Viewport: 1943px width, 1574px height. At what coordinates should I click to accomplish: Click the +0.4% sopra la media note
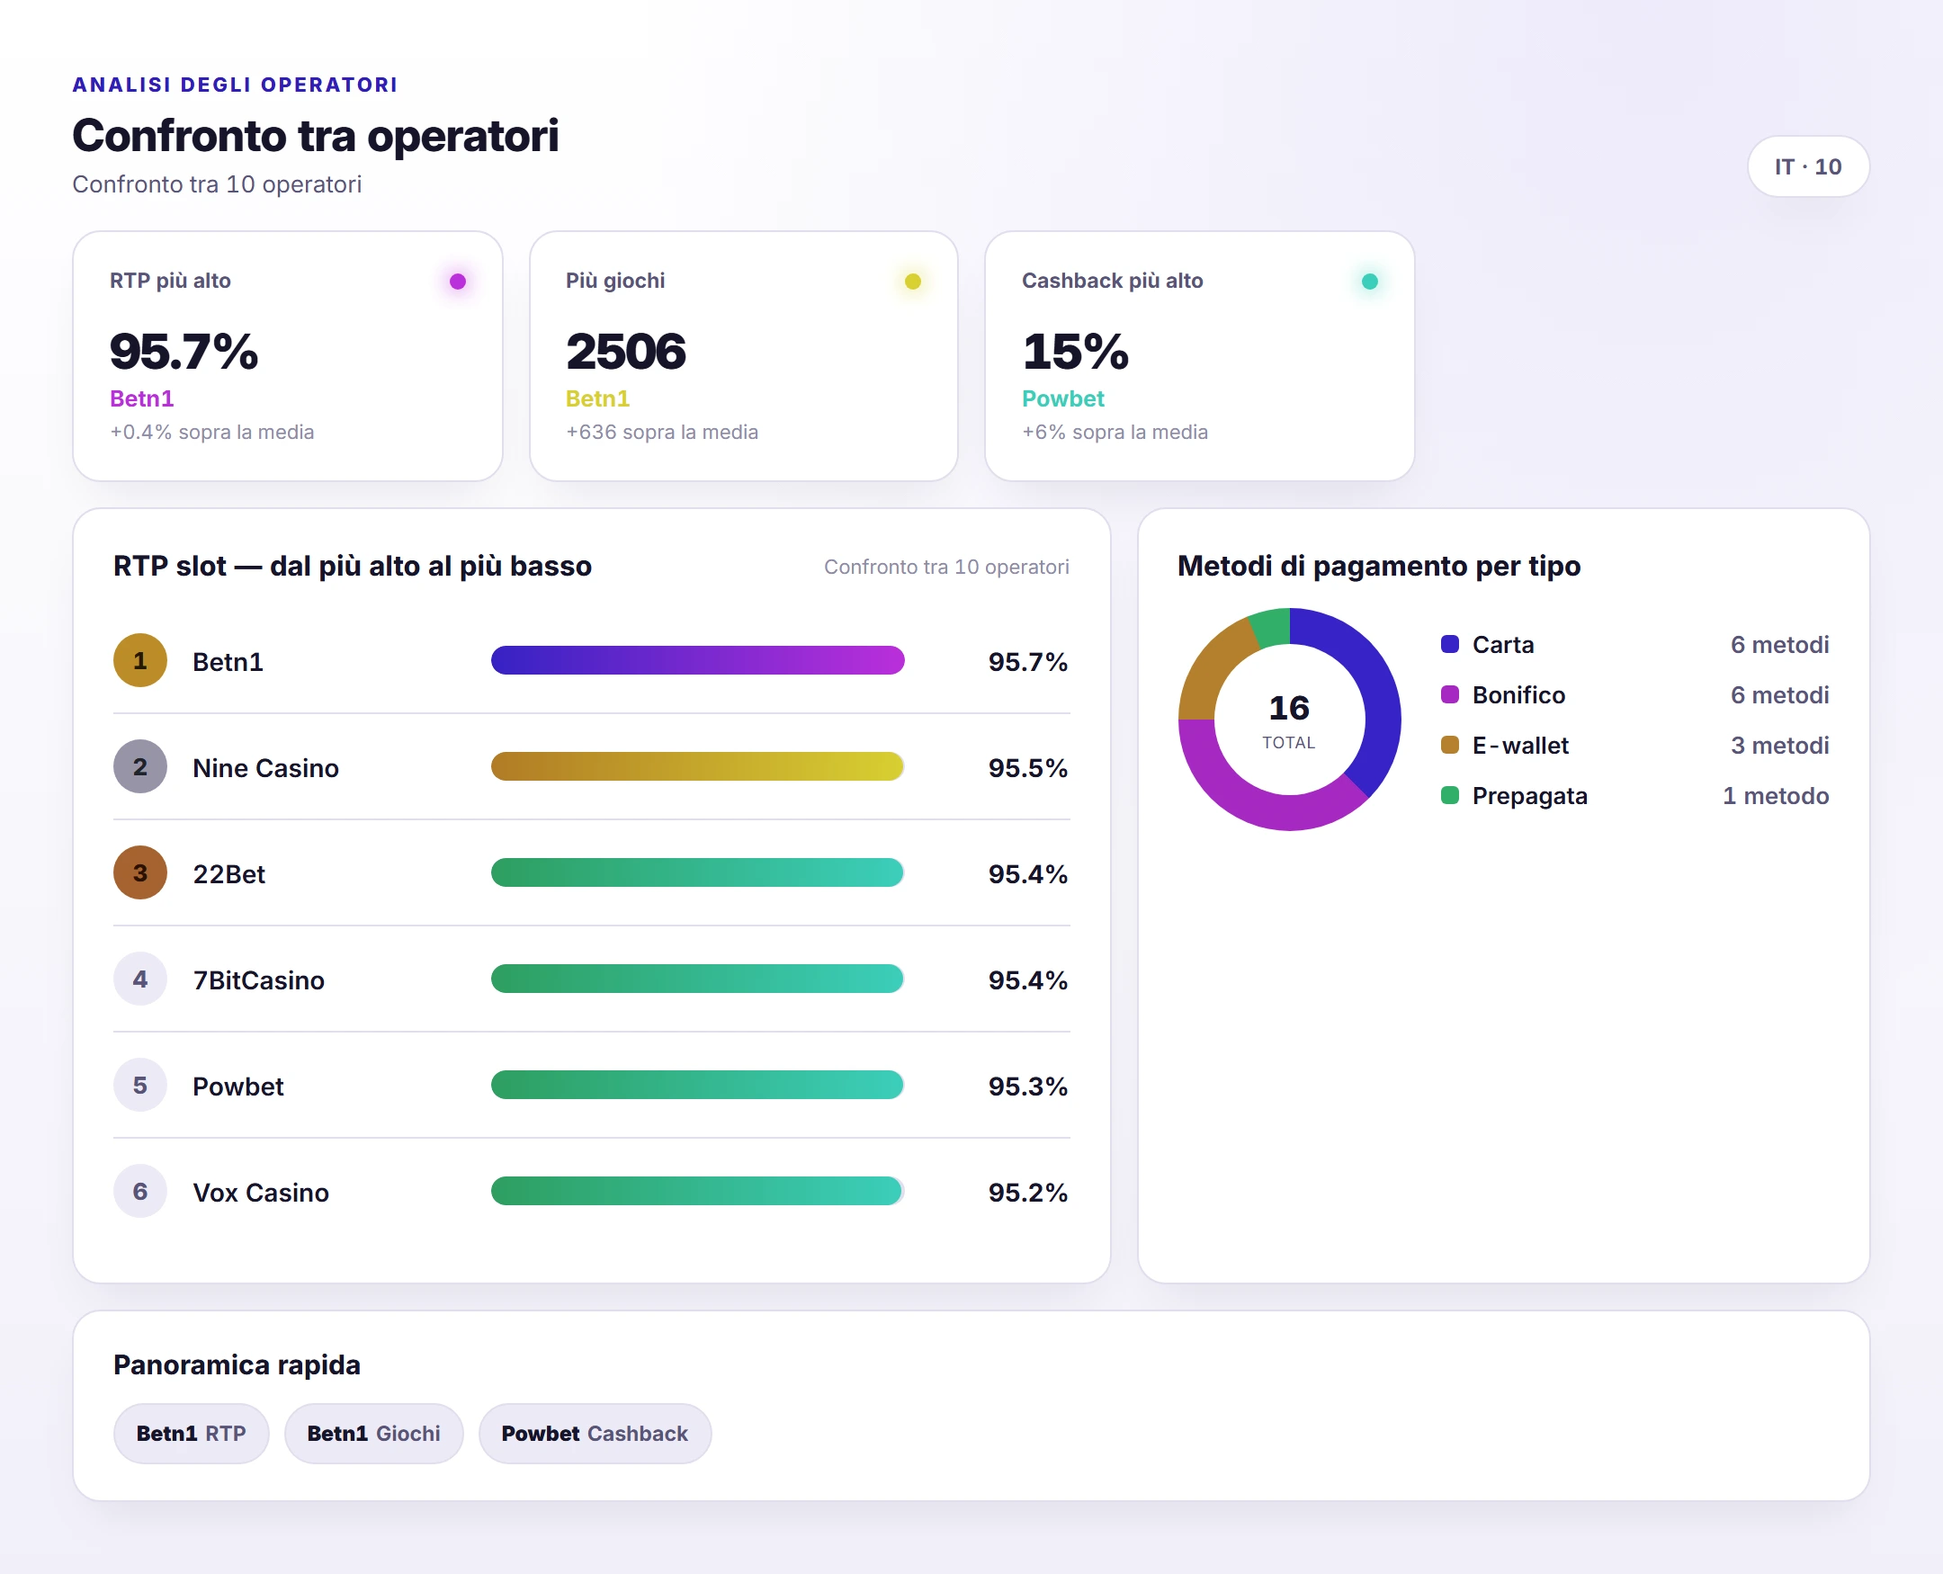[x=212, y=433]
